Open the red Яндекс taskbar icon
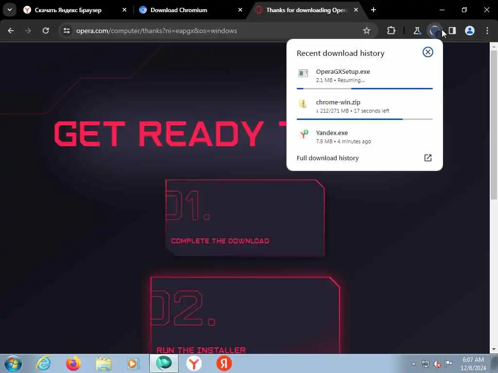The width and height of the screenshot is (498, 373). pos(224,363)
